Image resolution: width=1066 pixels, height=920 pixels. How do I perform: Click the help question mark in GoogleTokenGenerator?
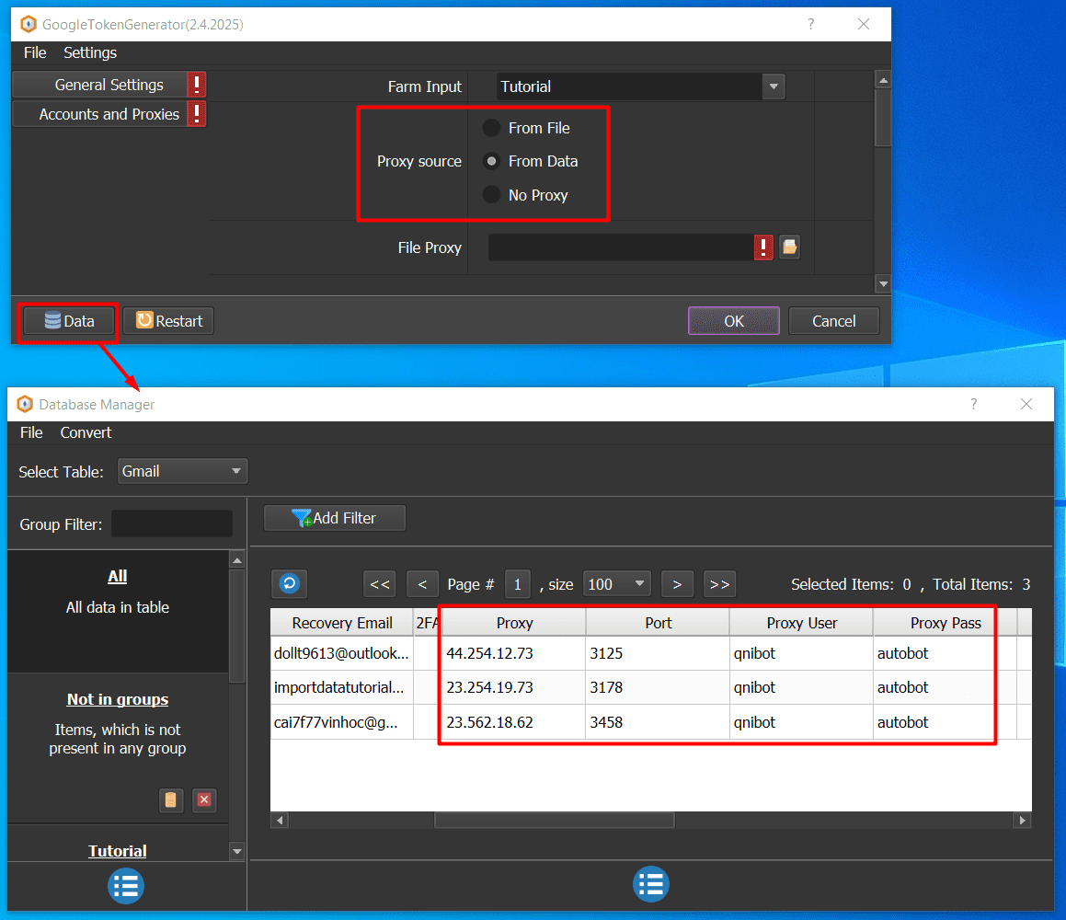[810, 25]
